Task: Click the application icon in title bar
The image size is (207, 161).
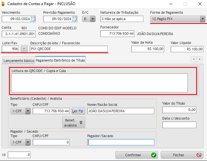Action: (x=4, y=4)
